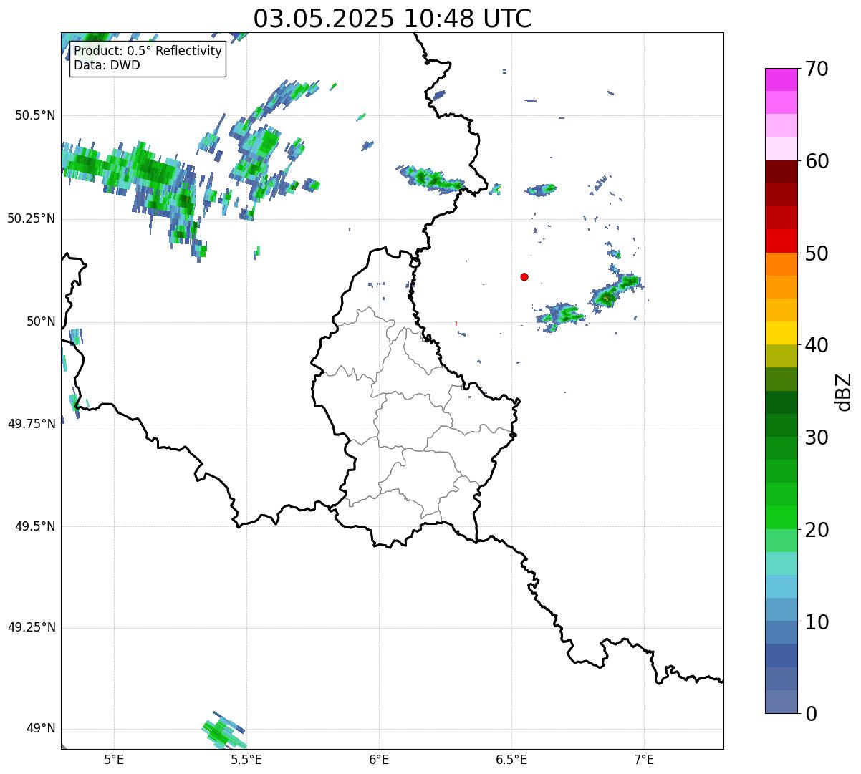Click the colorbar tick label '0'
The image size is (861, 774).
coord(811,714)
